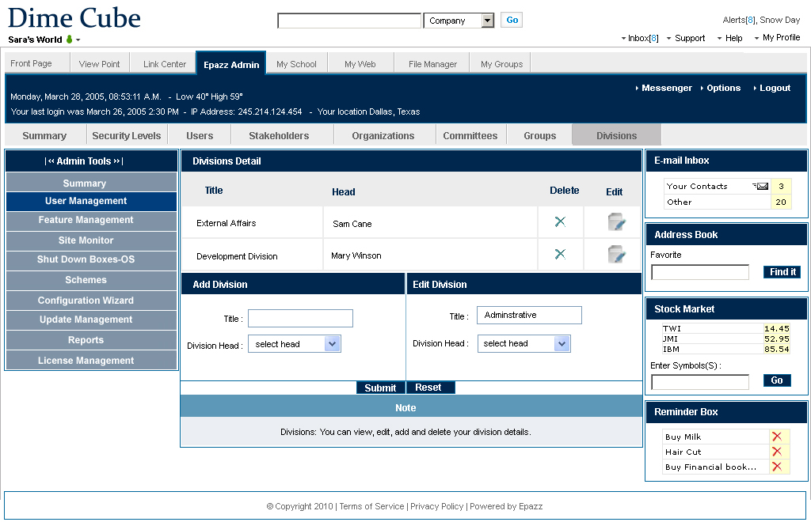Open the Privacy Policy link
The height and width of the screenshot is (522, 811).
tap(436, 506)
